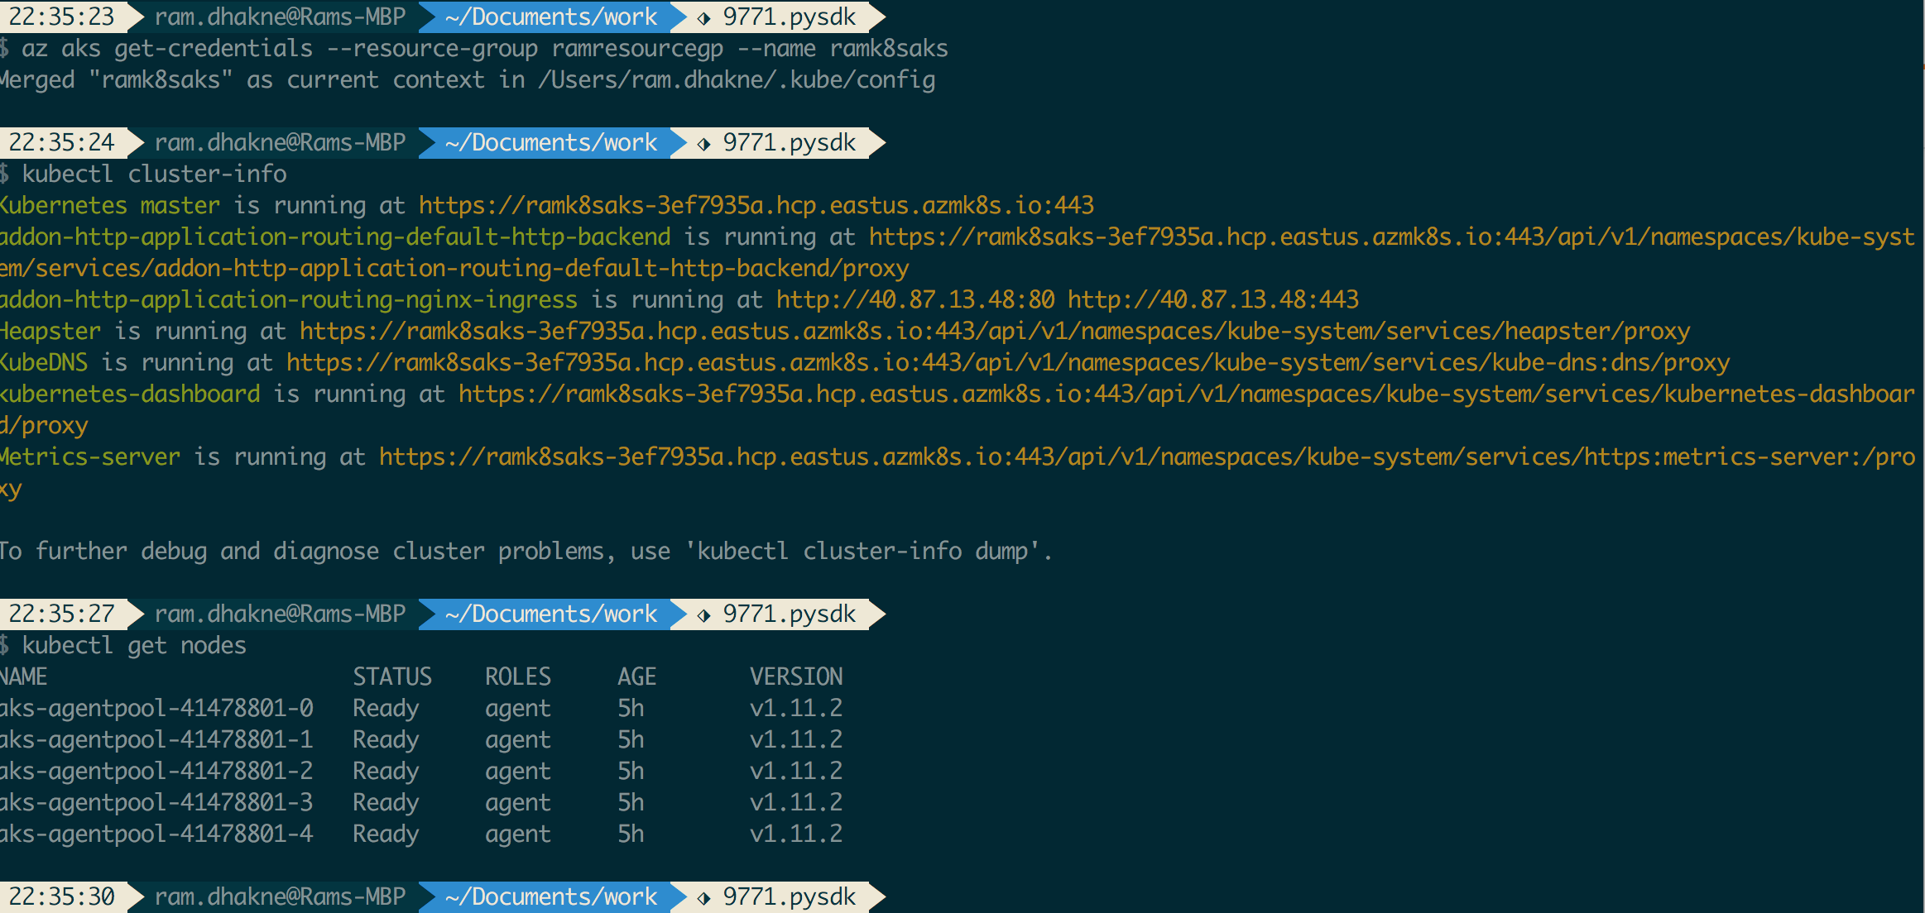
Task: Click the Kubernetes master URL link
Action: pos(756,205)
